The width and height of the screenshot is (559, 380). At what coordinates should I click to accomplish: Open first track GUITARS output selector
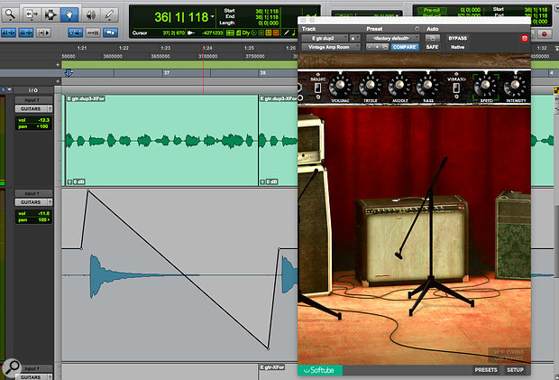(x=33, y=108)
